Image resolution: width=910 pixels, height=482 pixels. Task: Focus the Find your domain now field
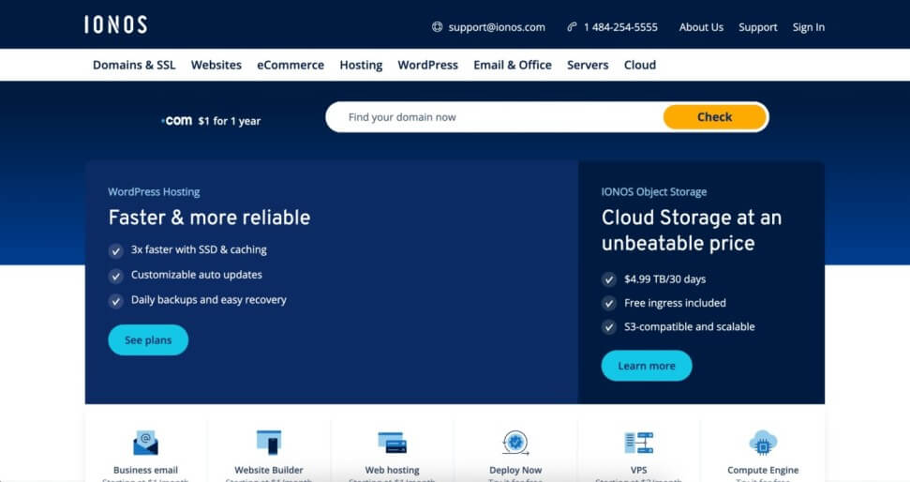[x=495, y=116]
